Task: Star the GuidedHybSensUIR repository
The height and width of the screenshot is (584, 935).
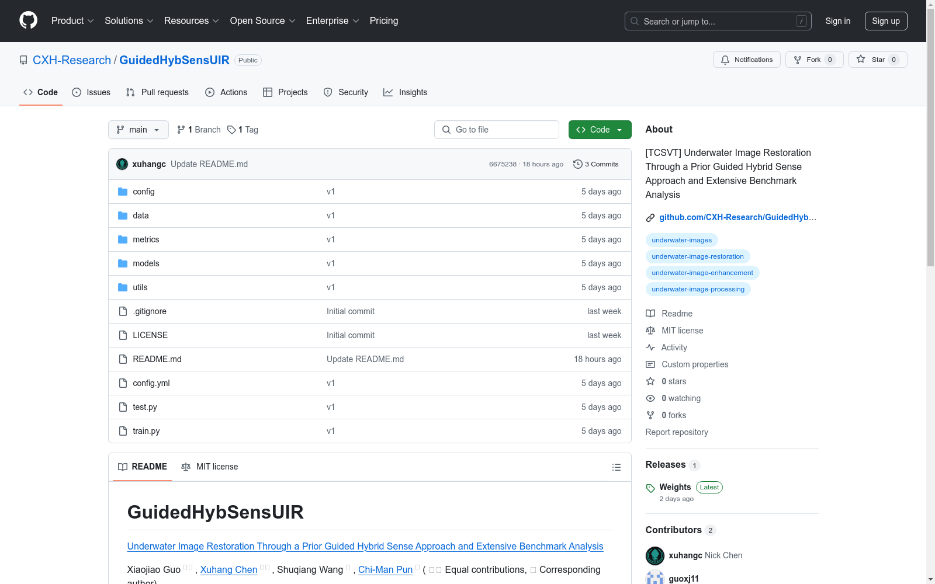Action: coord(878,60)
